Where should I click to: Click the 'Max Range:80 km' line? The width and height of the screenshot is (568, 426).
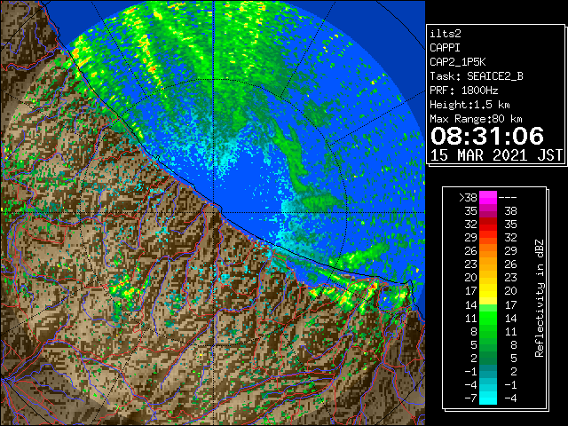(x=476, y=119)
